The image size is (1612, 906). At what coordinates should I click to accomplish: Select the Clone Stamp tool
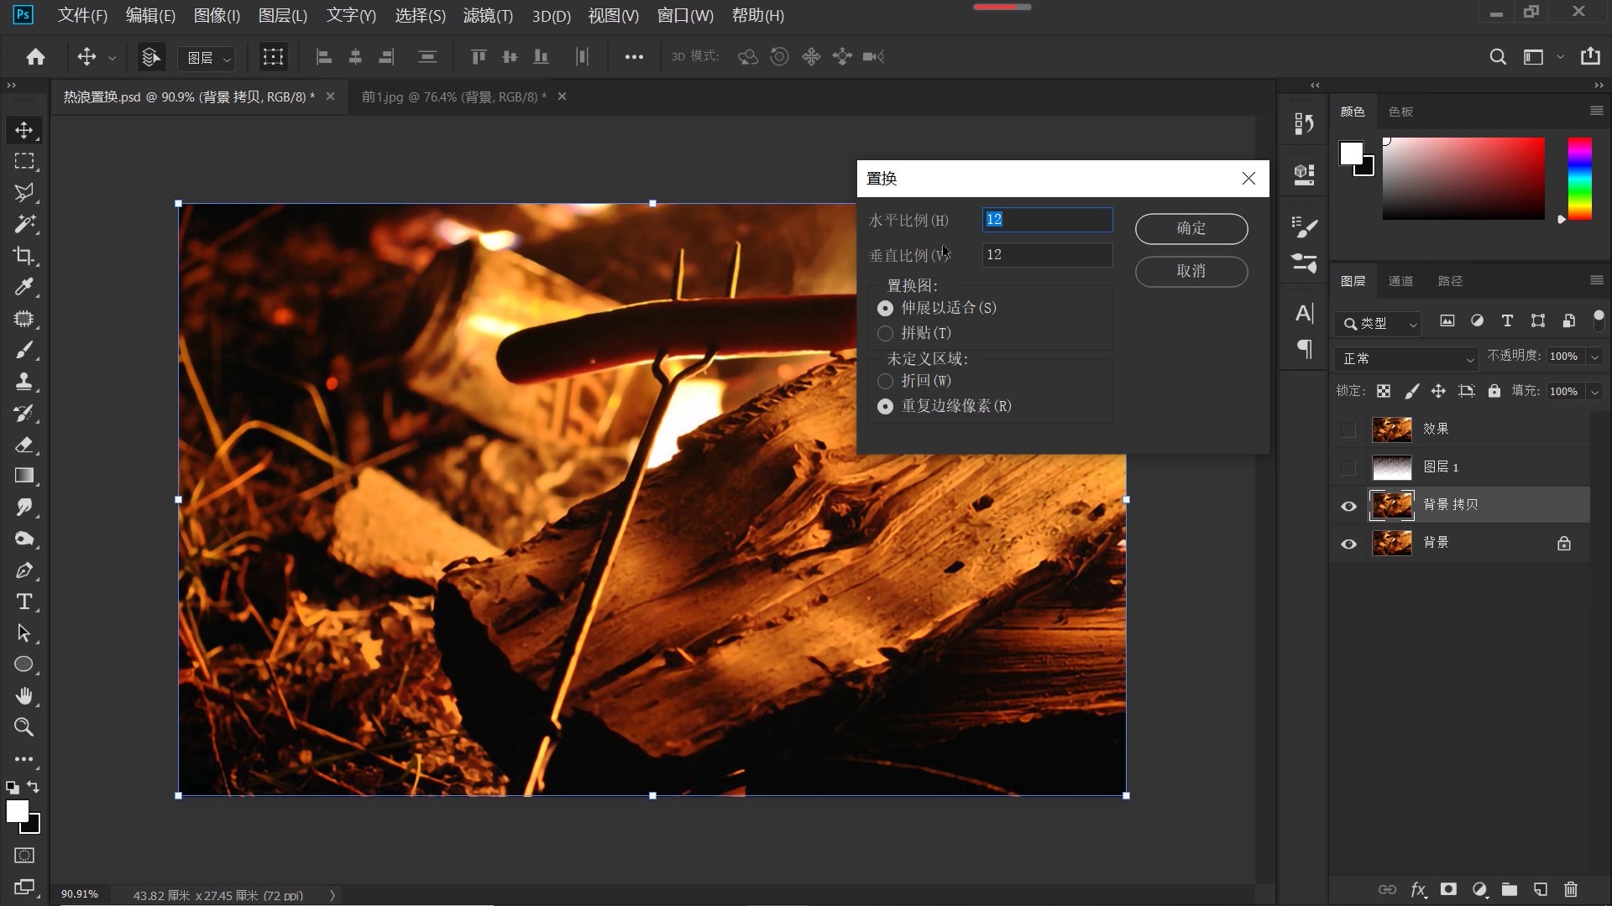point(24,382)
